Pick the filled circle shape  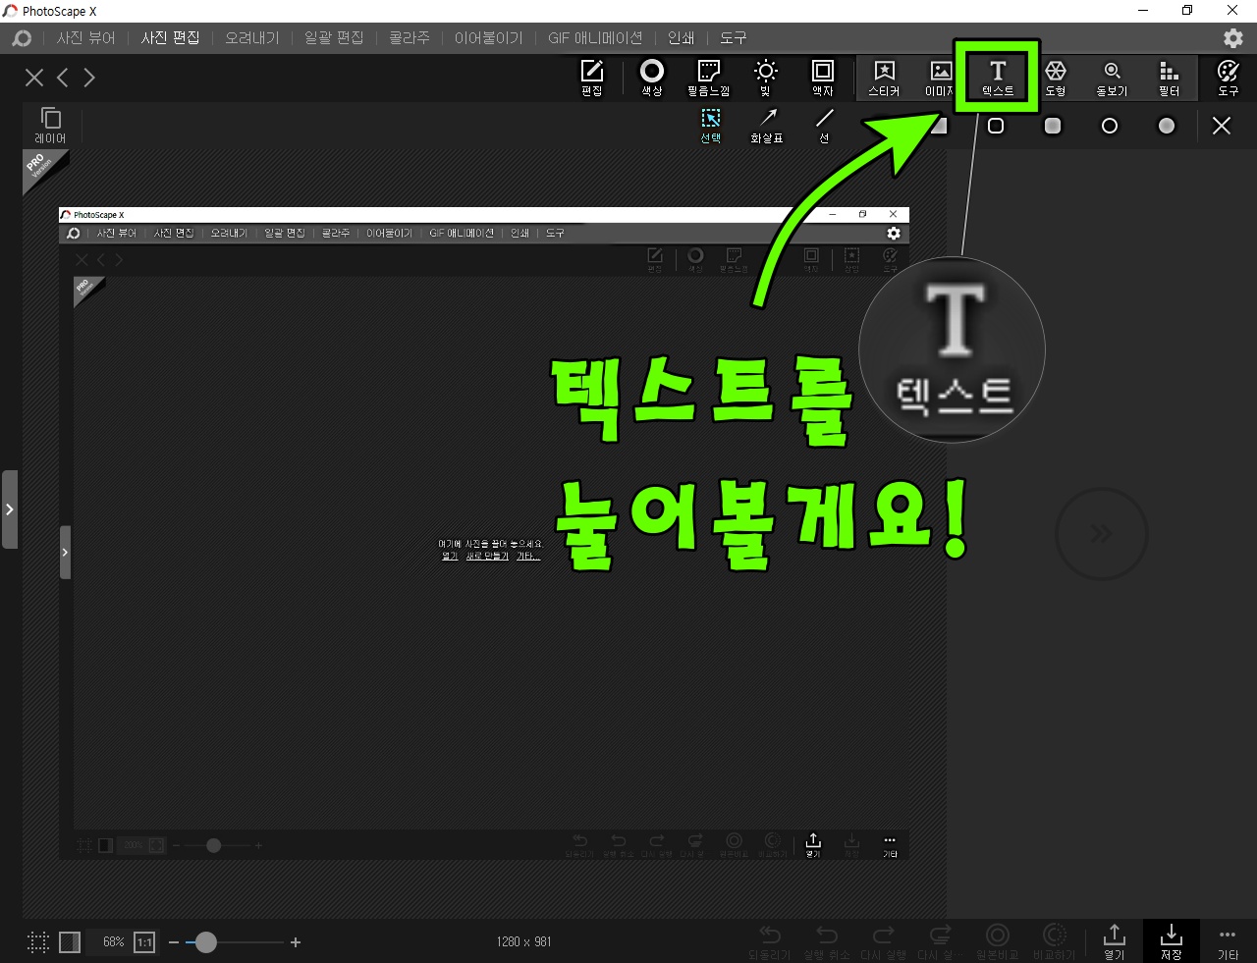click(x=1167, y=126)
